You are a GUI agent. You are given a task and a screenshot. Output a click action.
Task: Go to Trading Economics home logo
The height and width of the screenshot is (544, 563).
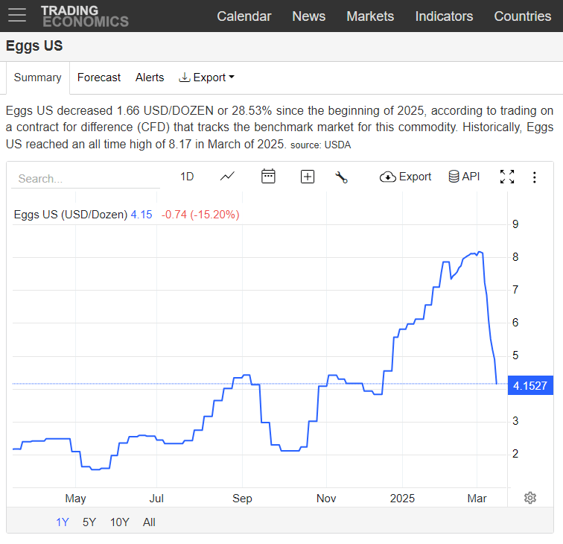[85, 16]
